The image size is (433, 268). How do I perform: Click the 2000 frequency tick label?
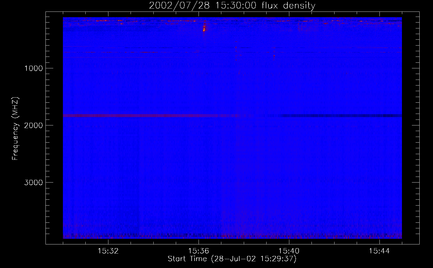click(x=33, y=125)
